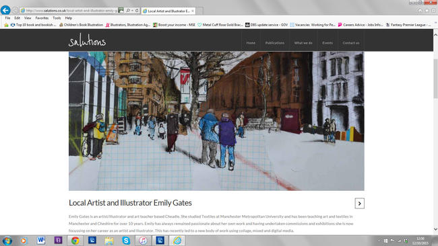Open the blue app icon next to Chrome
This screenshot has width=438, height=246.
point(92,240)
